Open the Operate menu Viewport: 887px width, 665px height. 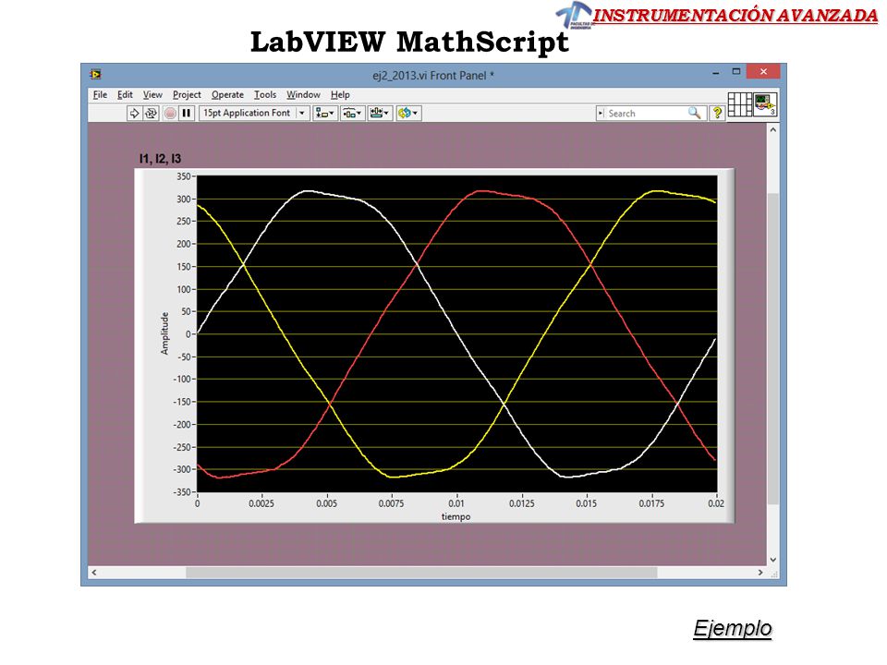[227, 94]
